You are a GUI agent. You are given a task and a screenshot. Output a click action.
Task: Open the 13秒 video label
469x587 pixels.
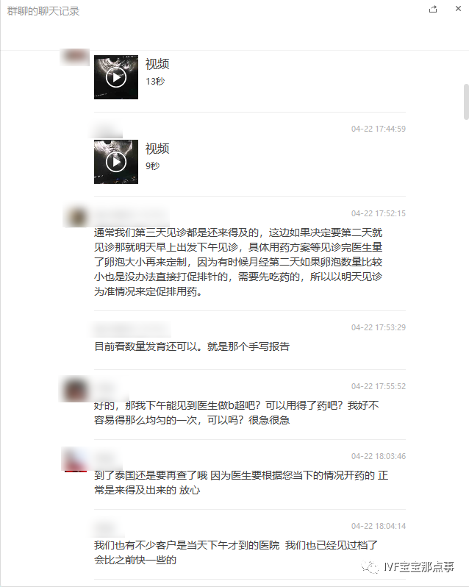[155, 81]
